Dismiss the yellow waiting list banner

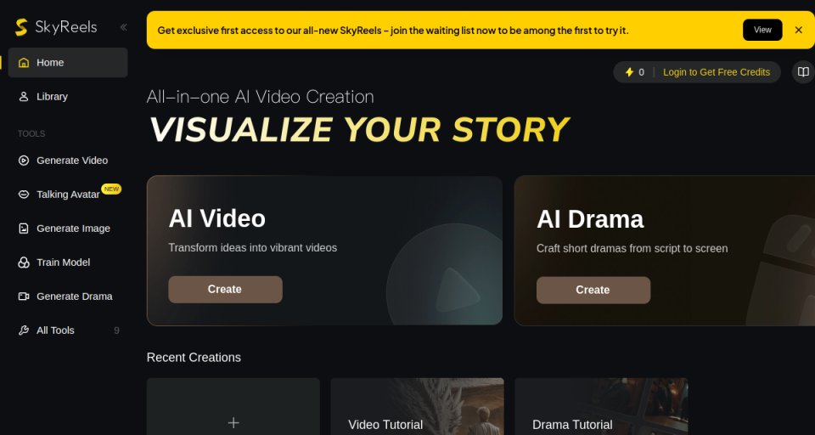pyautogui.click(x=798, y=30)
